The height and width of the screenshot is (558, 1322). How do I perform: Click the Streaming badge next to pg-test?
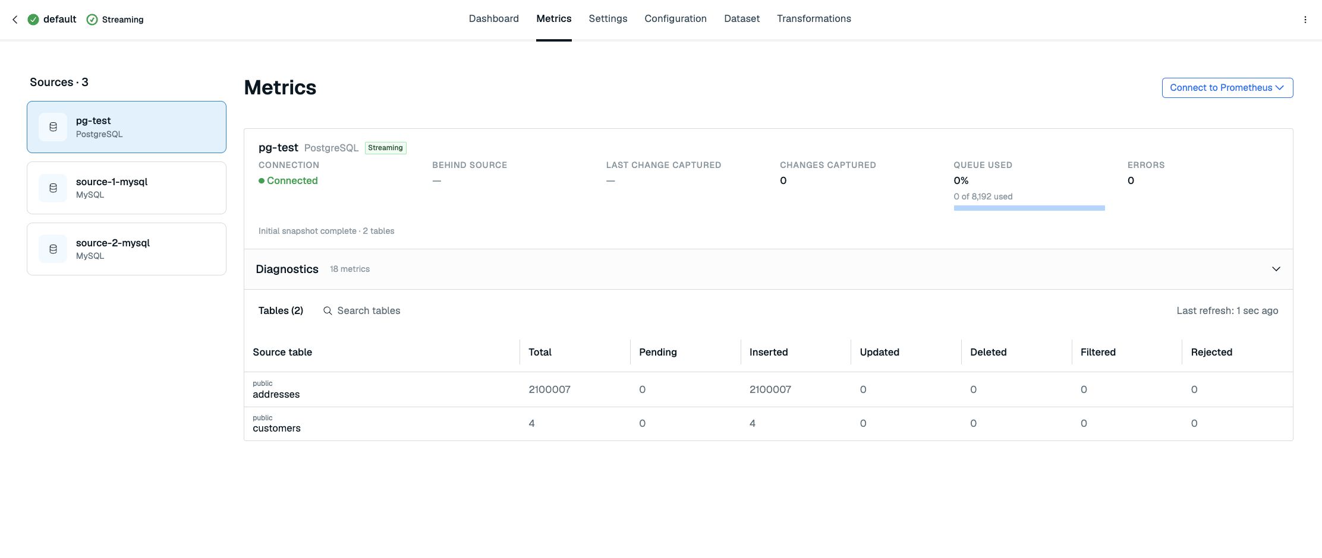[x=385, y=148]
